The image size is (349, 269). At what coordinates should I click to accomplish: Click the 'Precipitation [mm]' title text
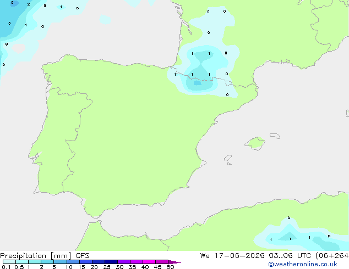click(x=36, y=256)
